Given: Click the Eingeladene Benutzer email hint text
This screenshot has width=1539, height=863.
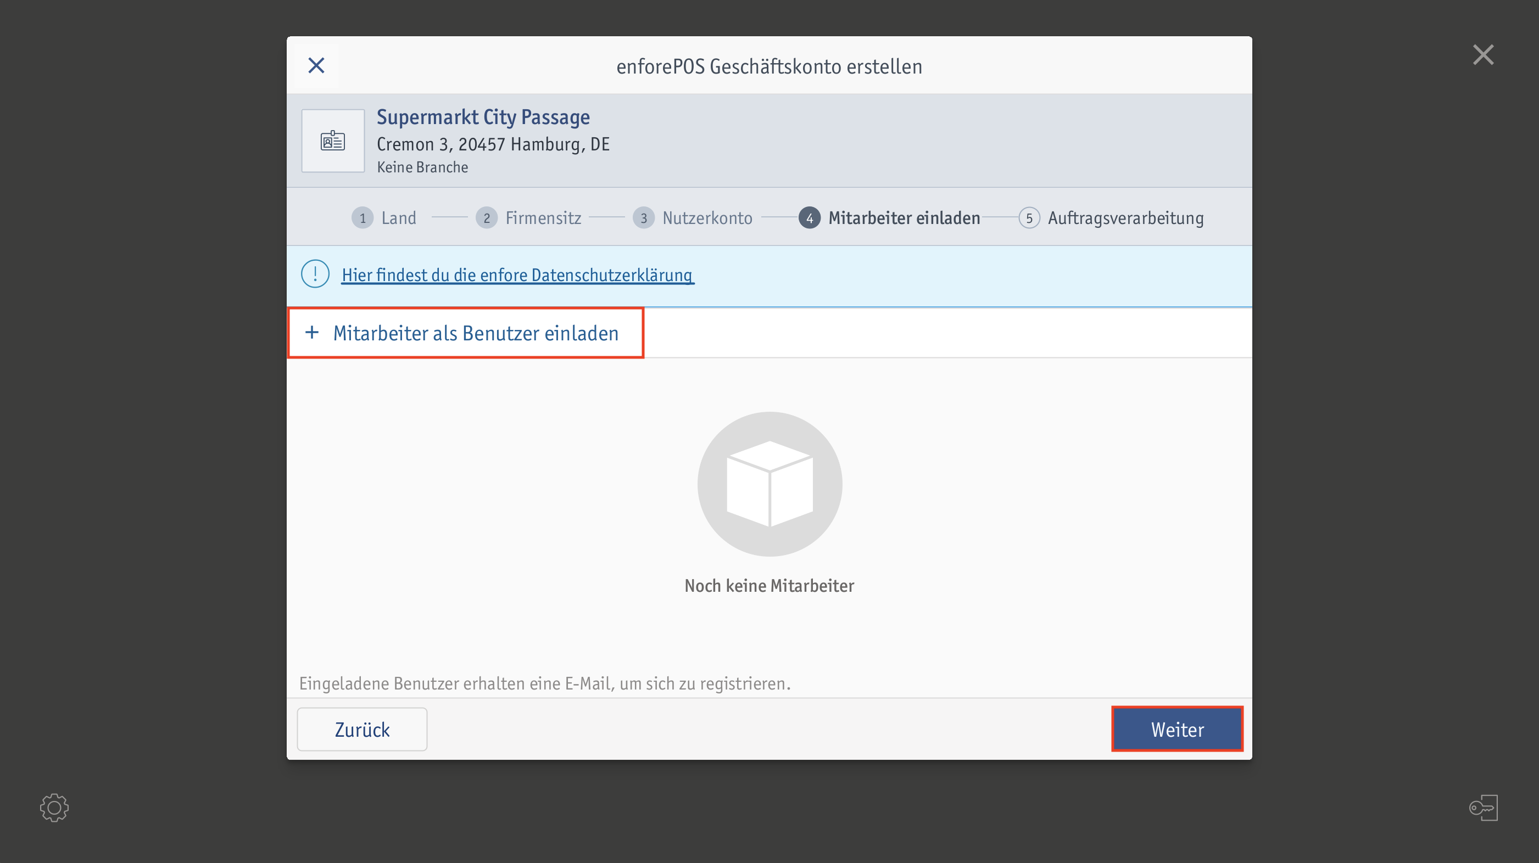Looking at the screenshot, I should (545, 683).
